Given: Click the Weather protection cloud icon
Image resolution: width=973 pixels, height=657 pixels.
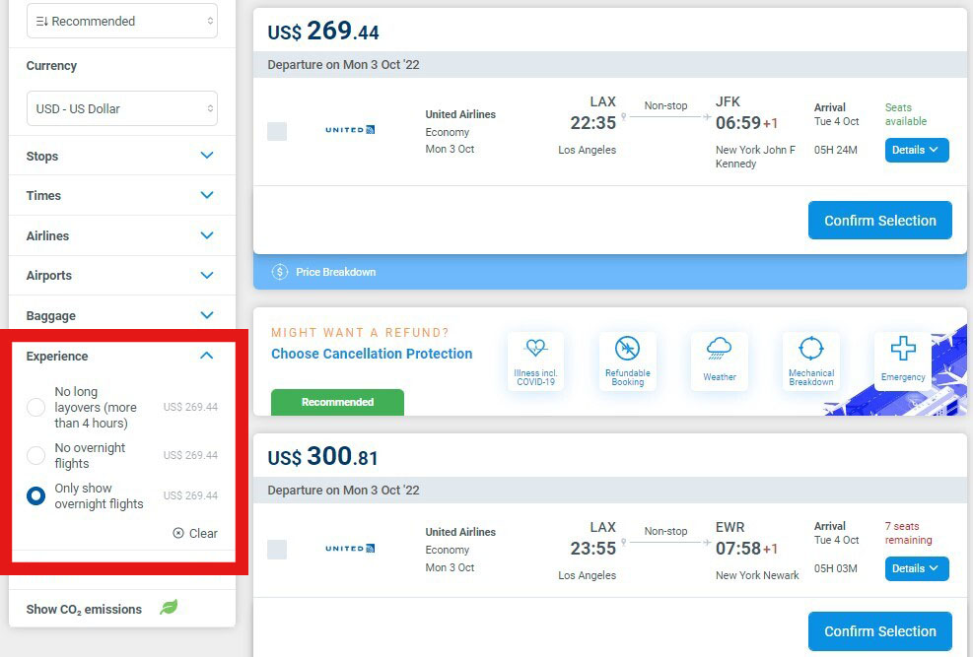Looking at the screenshot, I should (720, 349).
